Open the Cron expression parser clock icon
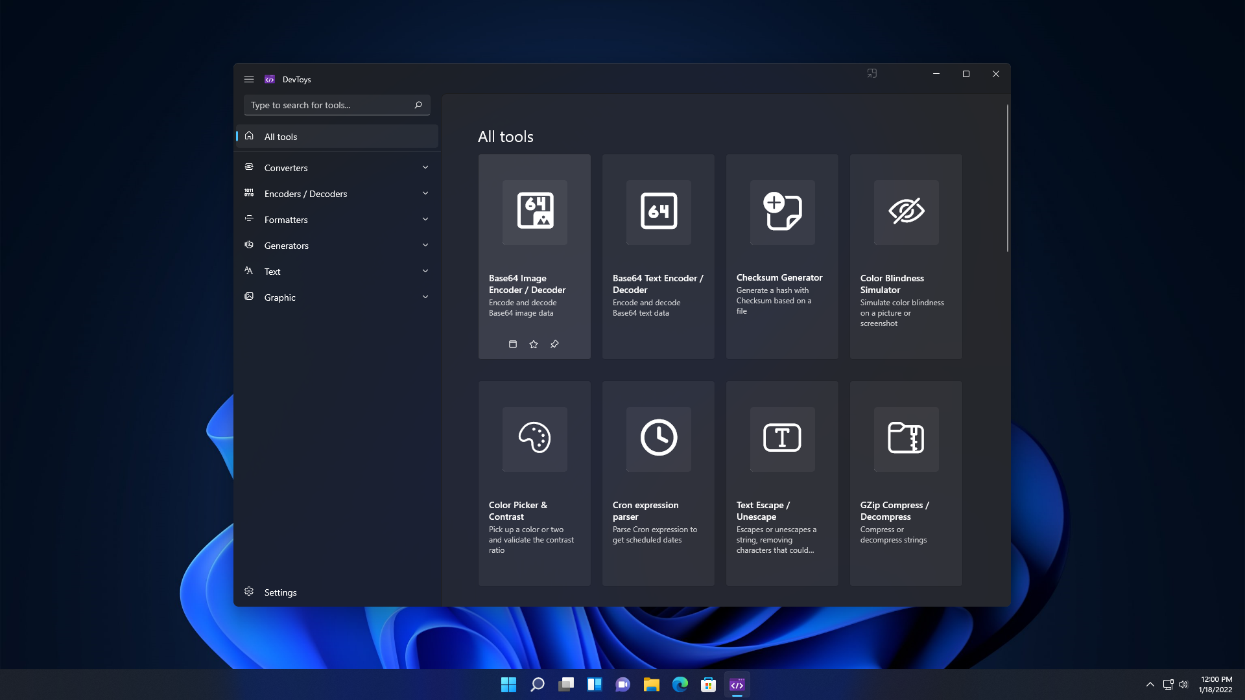Screen dimensions: 1245x700 (658, 438)
